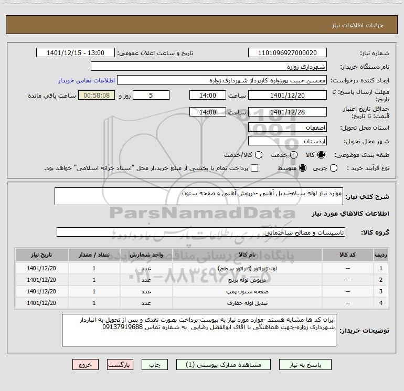The image size is (404, 391).
Task: Click the announcement date field 1401/12/15 - 13:00
Action: tap(76, 53)
